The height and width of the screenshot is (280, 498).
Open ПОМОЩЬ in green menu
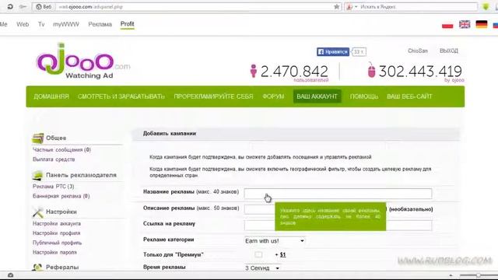[x=364, y=96]
